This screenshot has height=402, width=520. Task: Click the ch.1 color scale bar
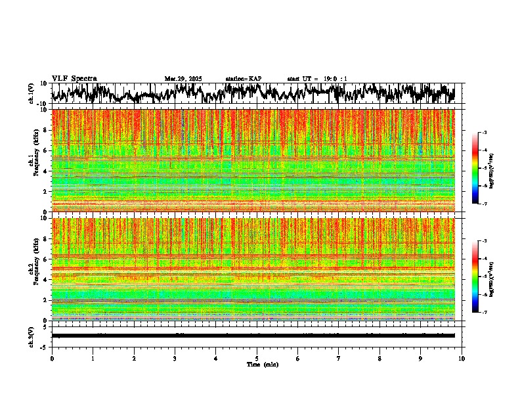475,168
